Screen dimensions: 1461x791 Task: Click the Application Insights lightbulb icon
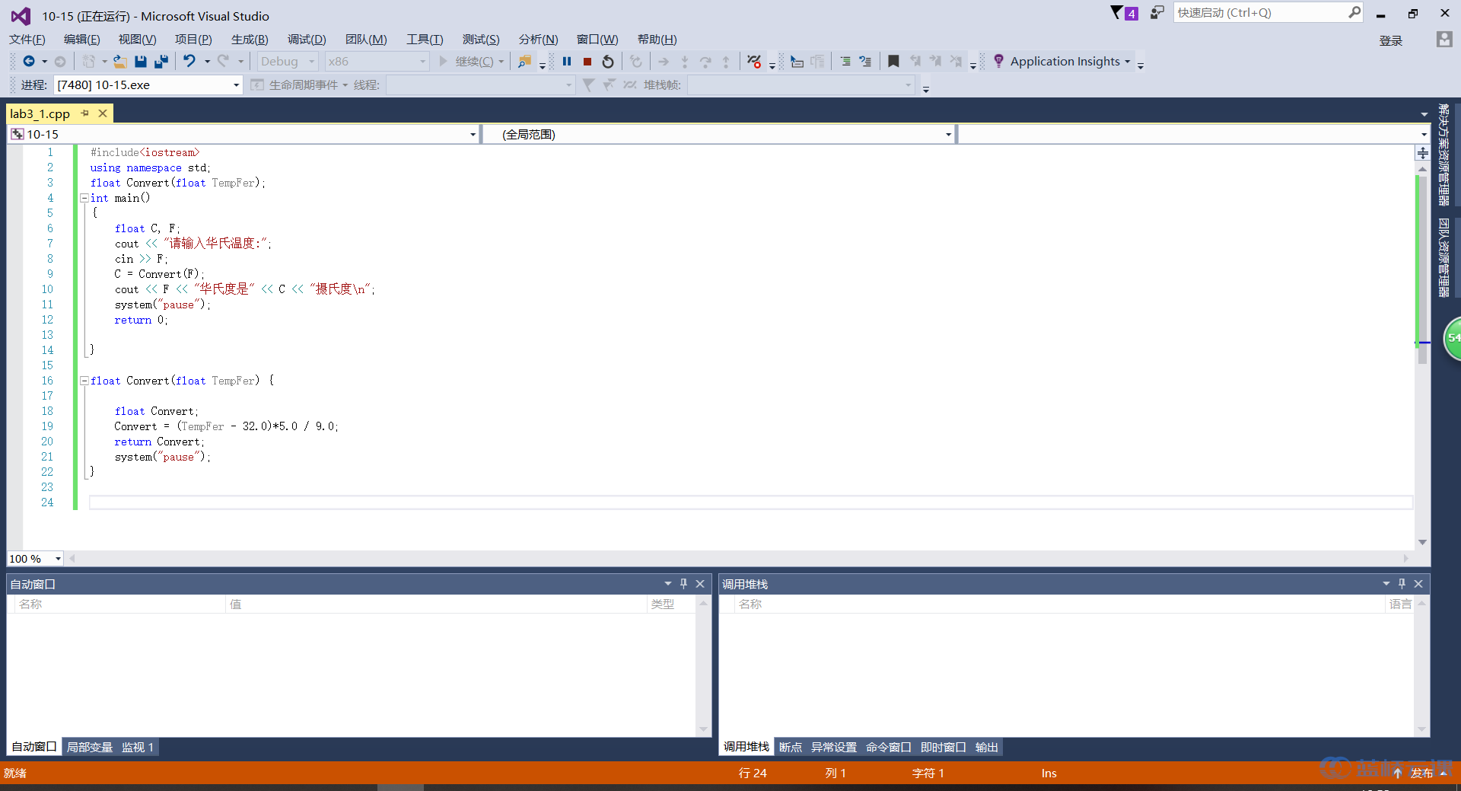click(998, 61)
